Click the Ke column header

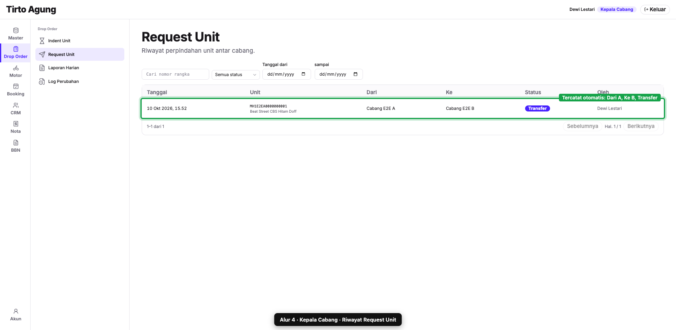(x=449, y=92)
